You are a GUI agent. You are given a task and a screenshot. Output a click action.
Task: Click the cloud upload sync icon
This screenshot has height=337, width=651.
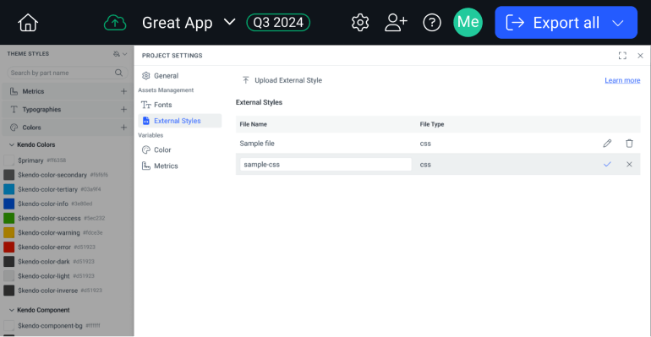[x=115, y=23]
